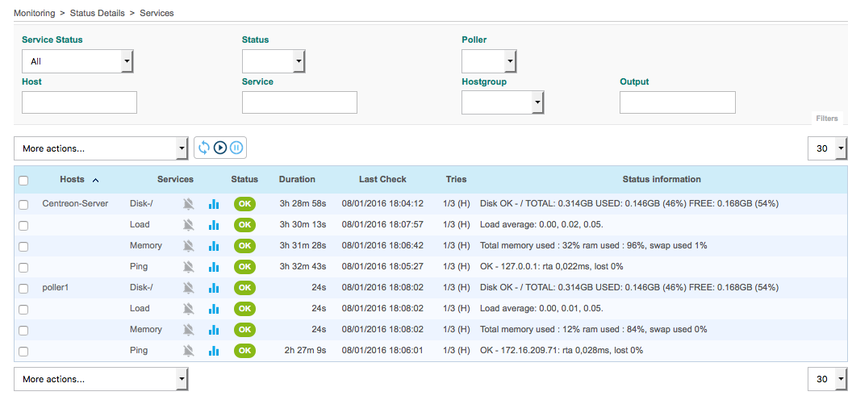Click the graph icon for Centreon-Server Ping
This screenshot has width=852, height=400.
pyautogui.click(x=214, y=267)
